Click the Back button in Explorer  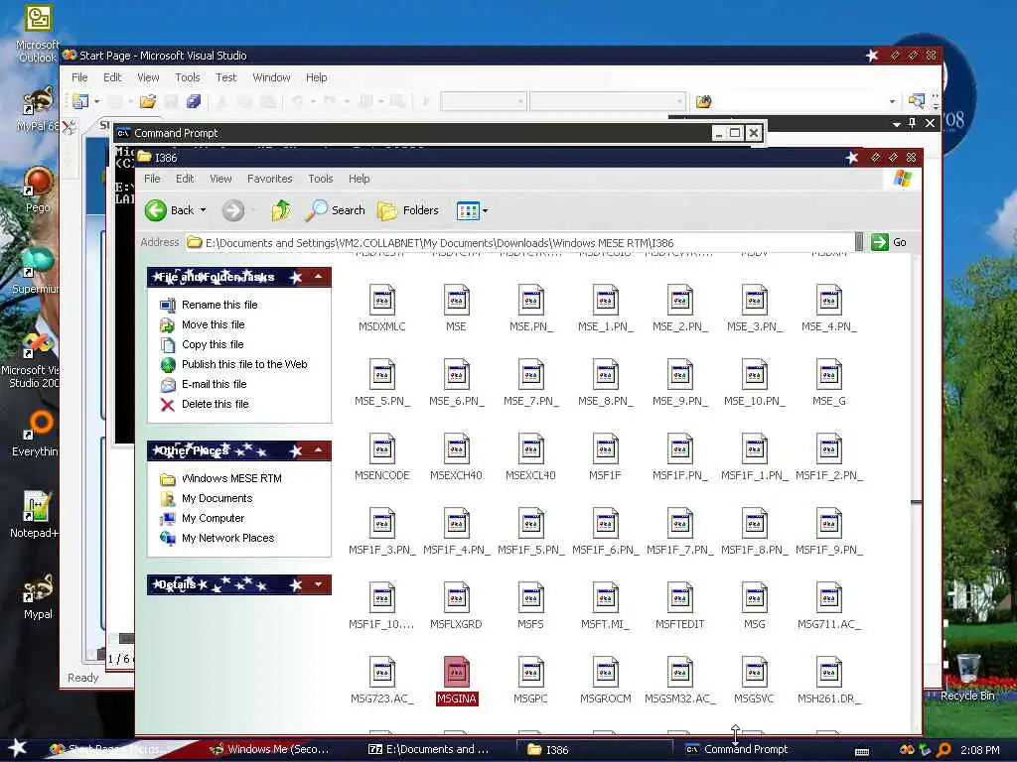pyautogui.click(x=169, y=210)
